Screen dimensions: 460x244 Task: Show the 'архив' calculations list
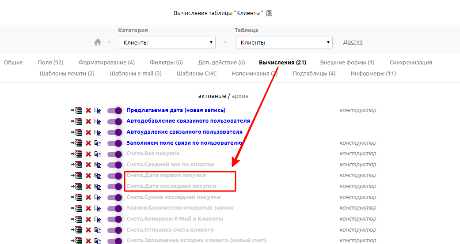click(240, 96)
